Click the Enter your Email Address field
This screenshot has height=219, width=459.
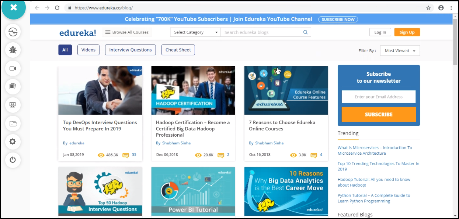click(379, 97)
